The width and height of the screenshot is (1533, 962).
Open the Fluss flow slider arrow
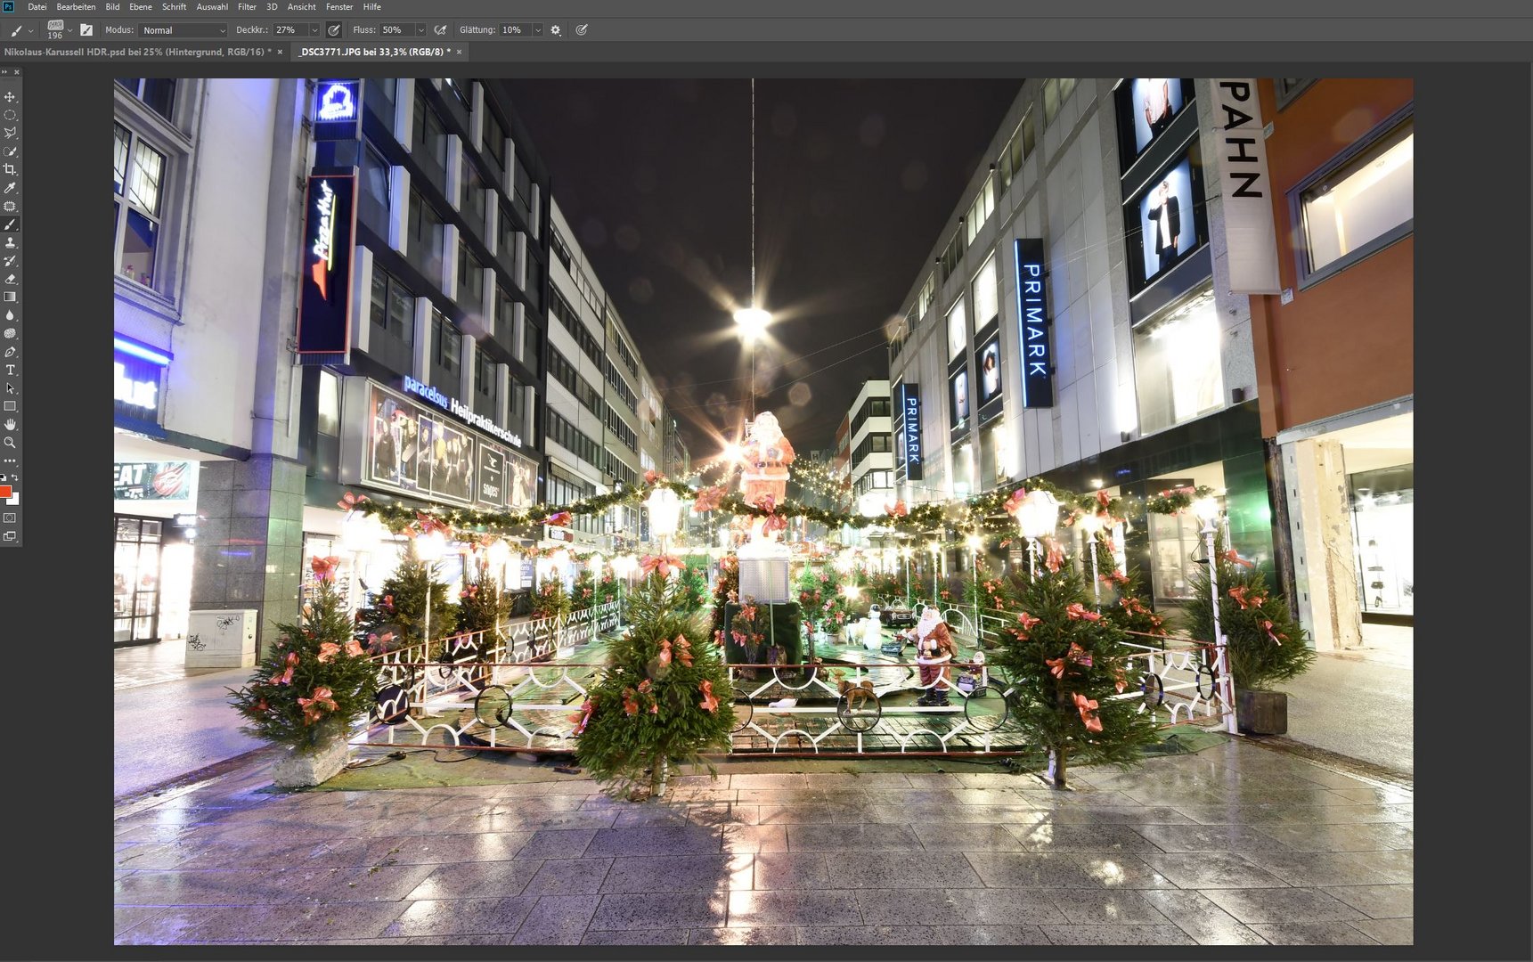tap(421, 30)
